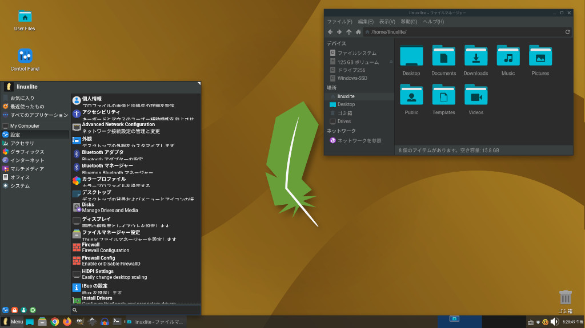This screenshot has height=328, width=585.
Task: Open settings manager icon at menu bottom
Action: 6,310
